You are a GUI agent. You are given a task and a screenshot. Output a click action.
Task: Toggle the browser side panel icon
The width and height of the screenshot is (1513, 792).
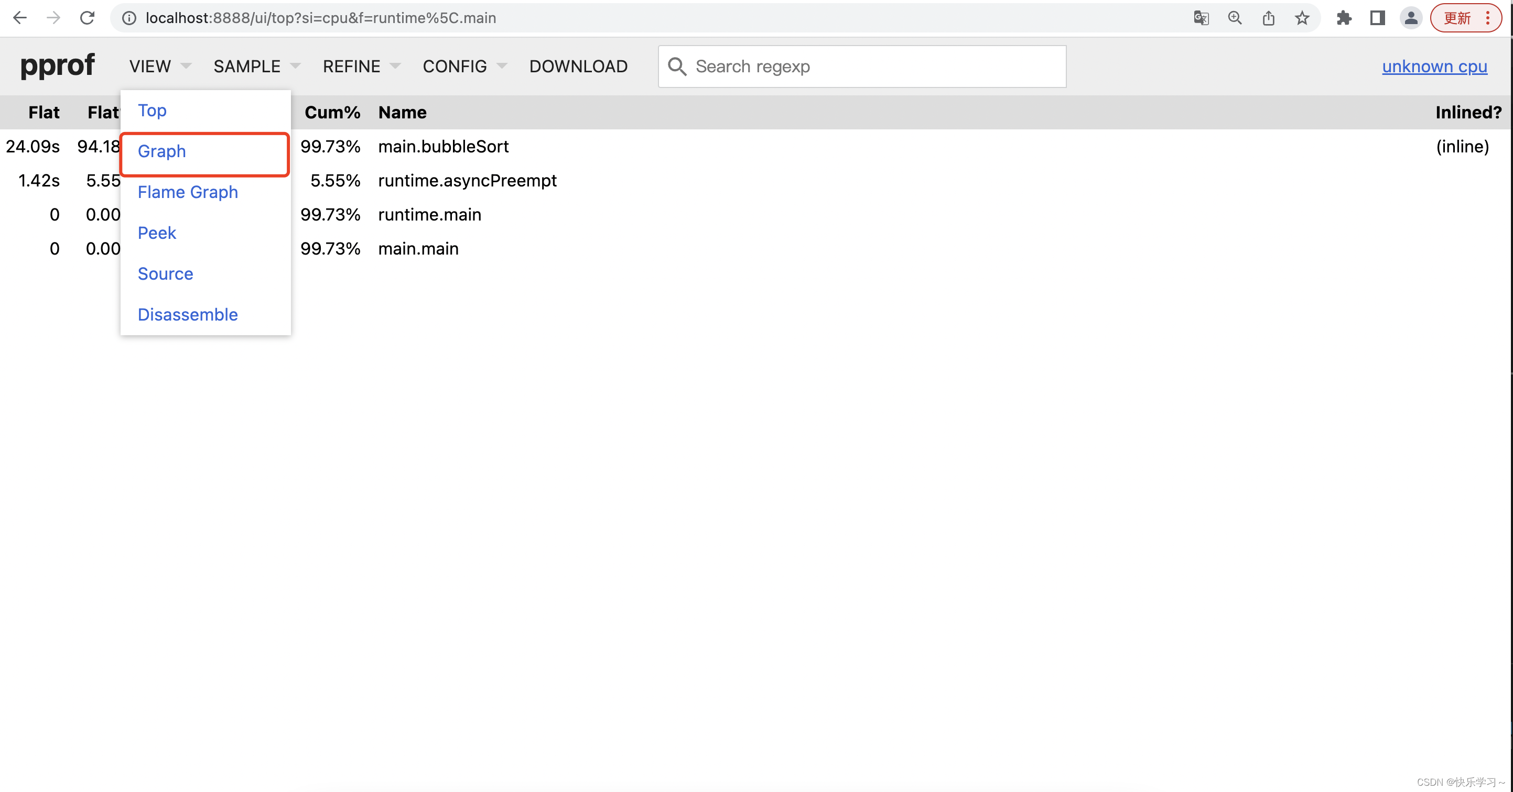[1377, 18]
